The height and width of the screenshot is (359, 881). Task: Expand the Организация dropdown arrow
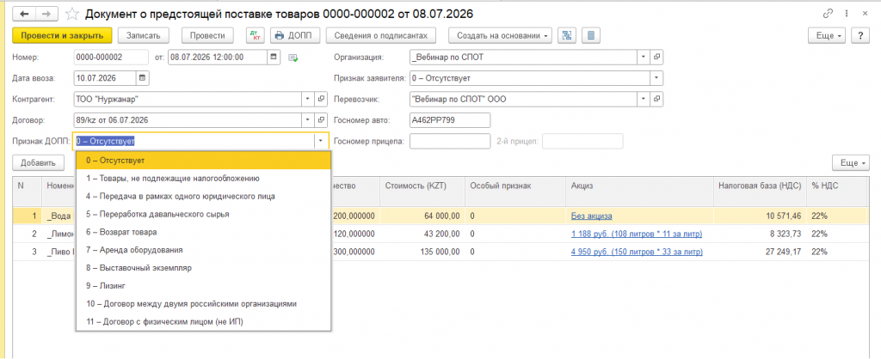[644, 58]
